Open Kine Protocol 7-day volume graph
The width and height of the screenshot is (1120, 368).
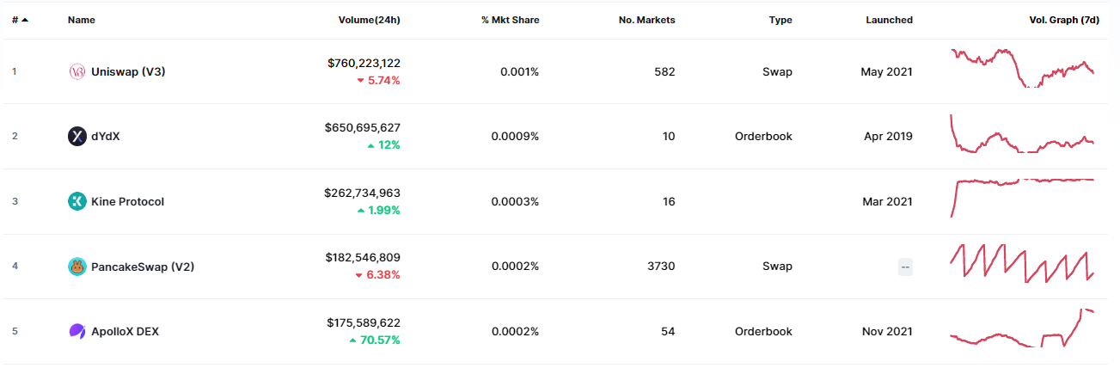tap(1022, 198)
